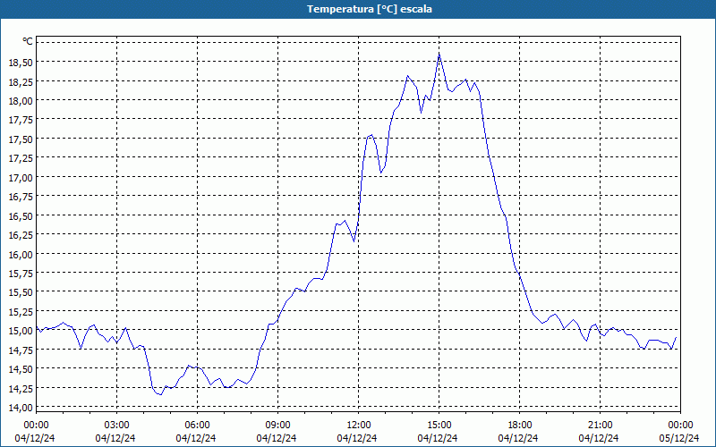Select the 15,25 y-axis value
The image size is (716, 447).
tap(21, 311)
